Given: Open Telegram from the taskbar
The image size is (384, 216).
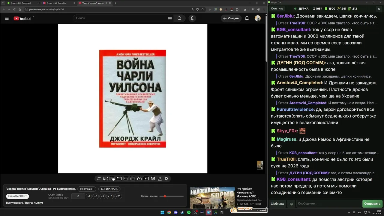Looking at the screenshot, I should pyautogui.click(x=209, y=212).
